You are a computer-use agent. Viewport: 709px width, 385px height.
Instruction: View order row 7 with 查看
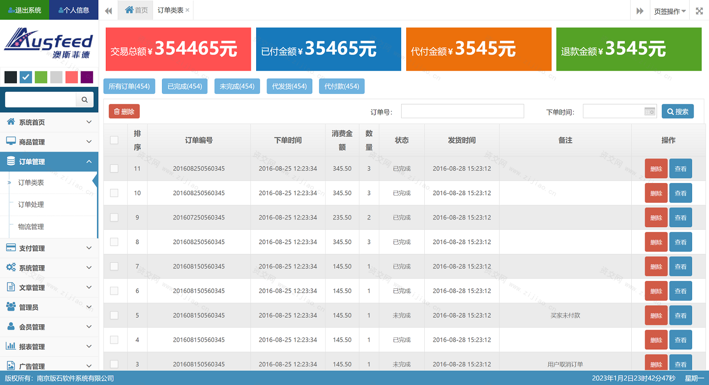pyautogui.click(x=680, y=267)
